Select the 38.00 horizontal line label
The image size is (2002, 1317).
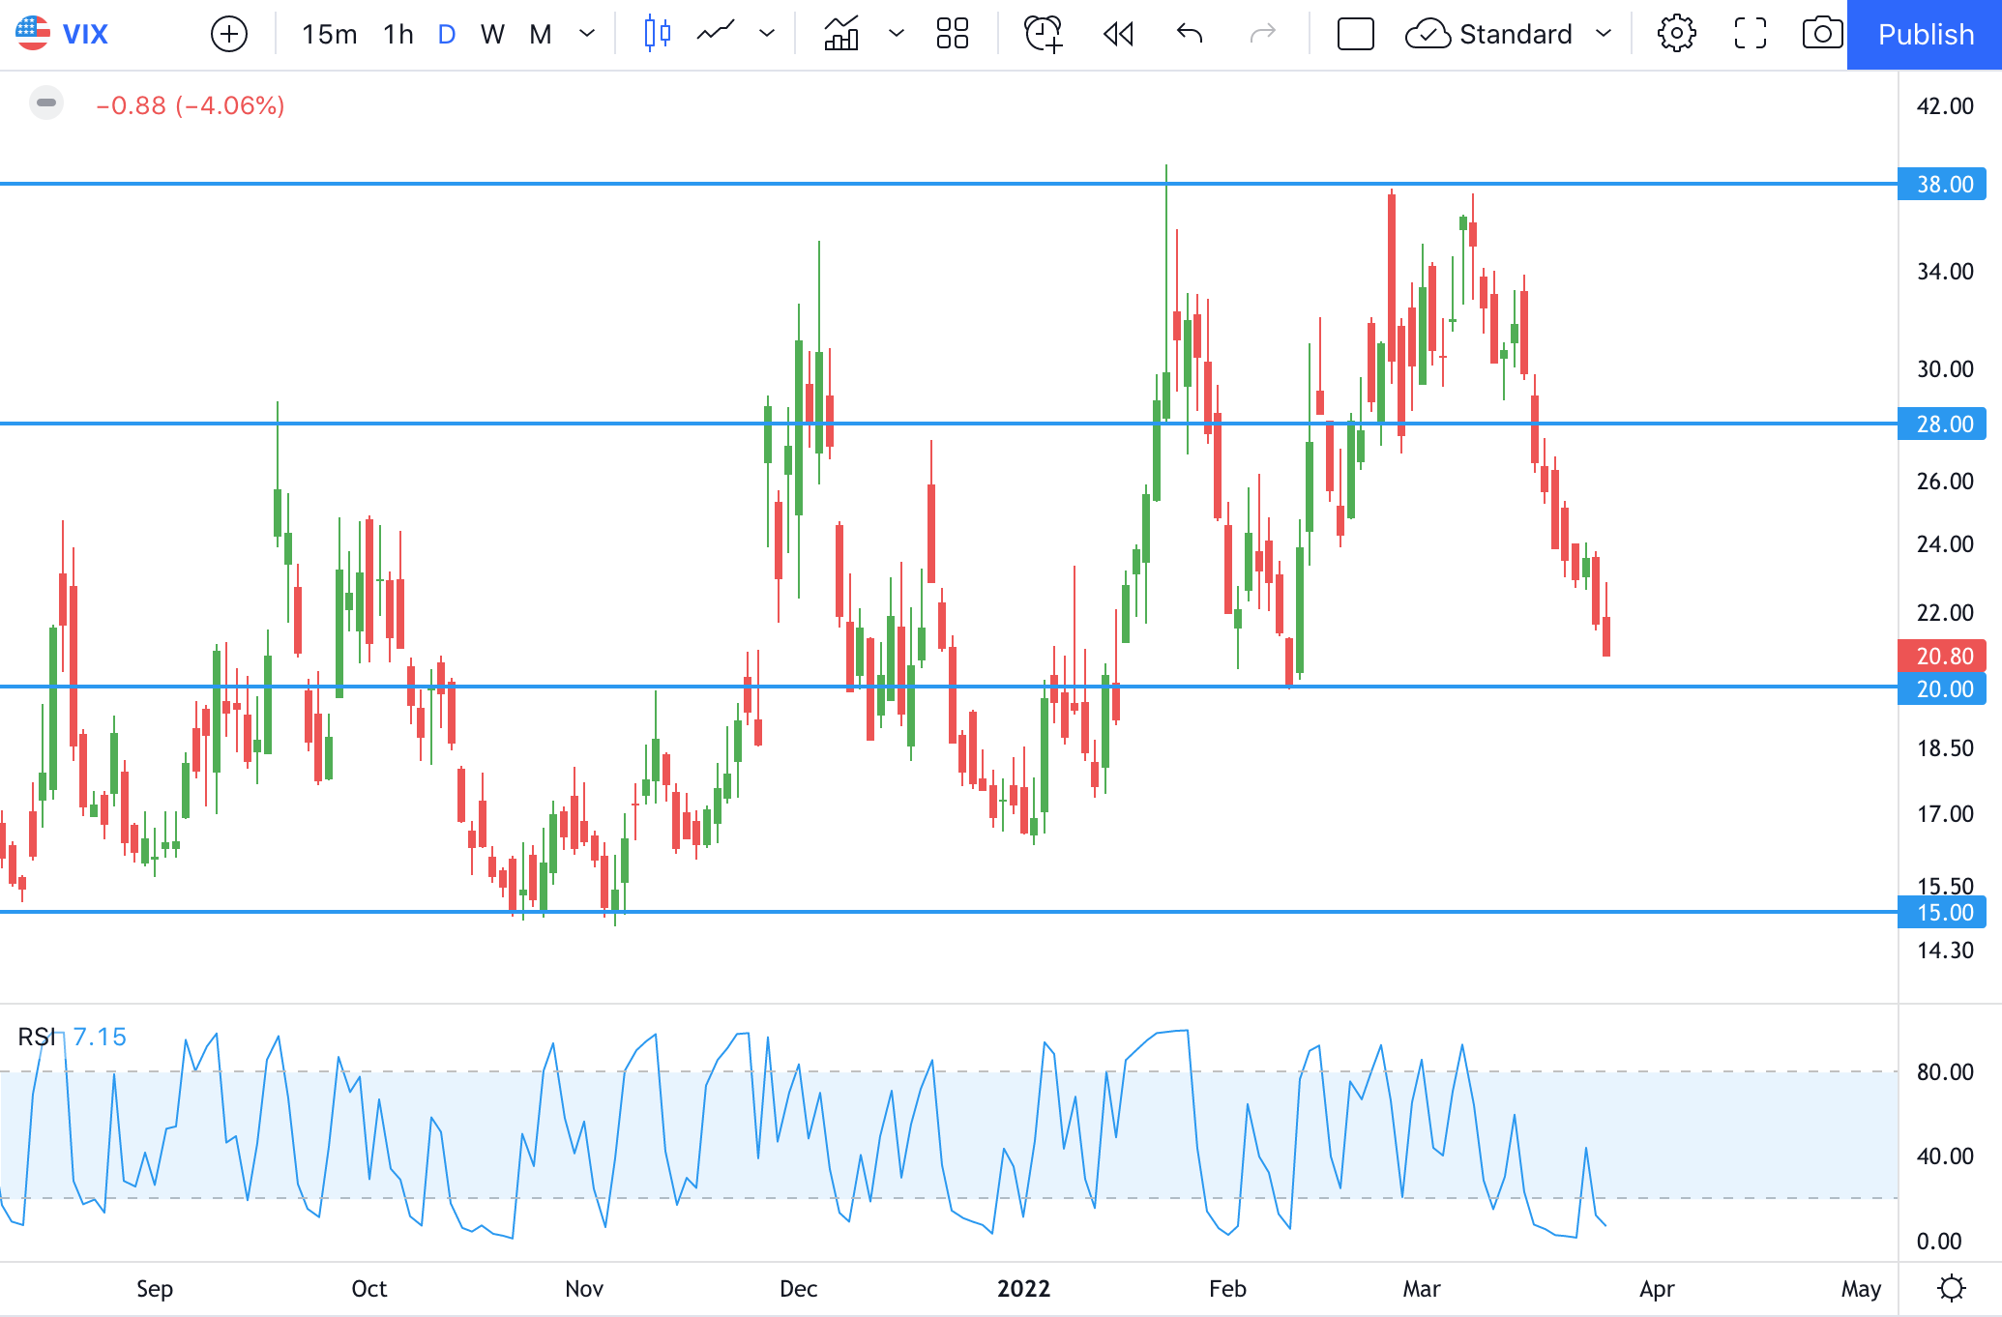click(1942, 184)
